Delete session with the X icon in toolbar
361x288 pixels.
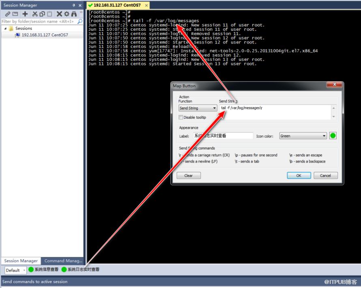point(59,14)
